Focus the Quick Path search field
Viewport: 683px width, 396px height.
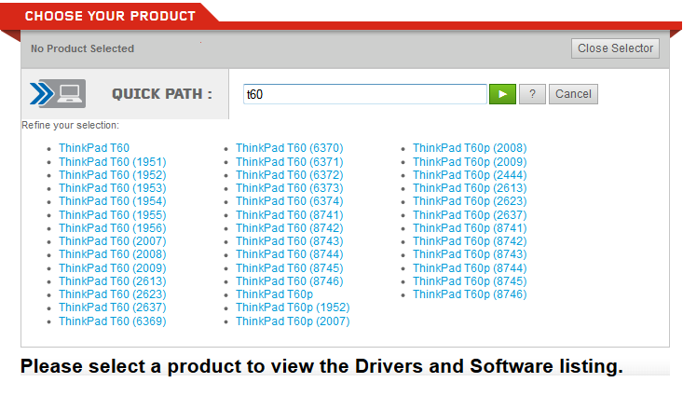[x=364, y=94]
